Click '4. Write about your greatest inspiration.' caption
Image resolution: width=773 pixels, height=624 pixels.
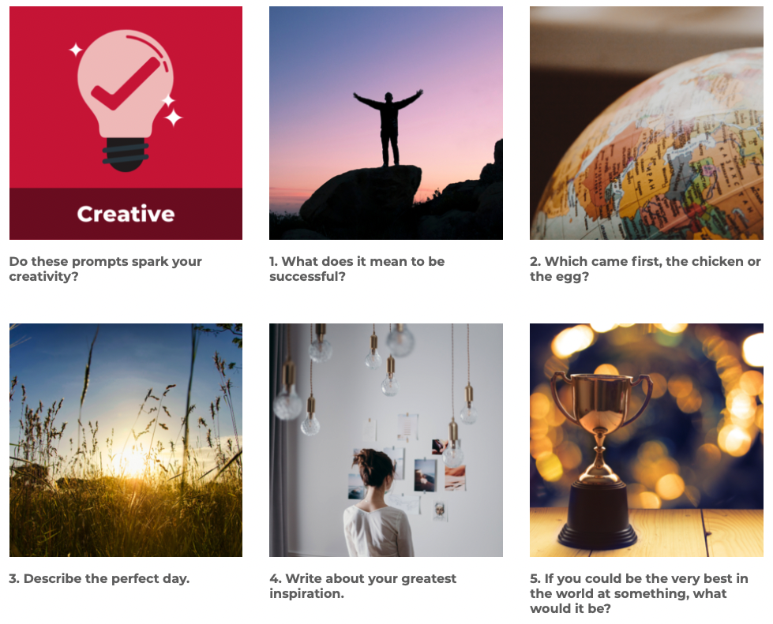[x=363, y=586]
